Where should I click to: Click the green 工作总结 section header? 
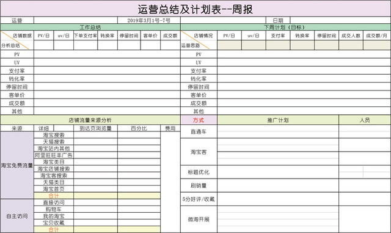pyautogui.click(x=90, y=28)
